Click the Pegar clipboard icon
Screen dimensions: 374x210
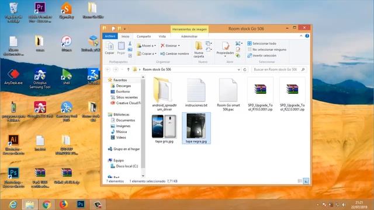tap(121, 48)
